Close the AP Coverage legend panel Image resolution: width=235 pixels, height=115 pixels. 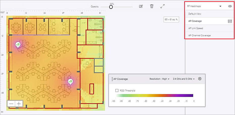click(200, 79)
